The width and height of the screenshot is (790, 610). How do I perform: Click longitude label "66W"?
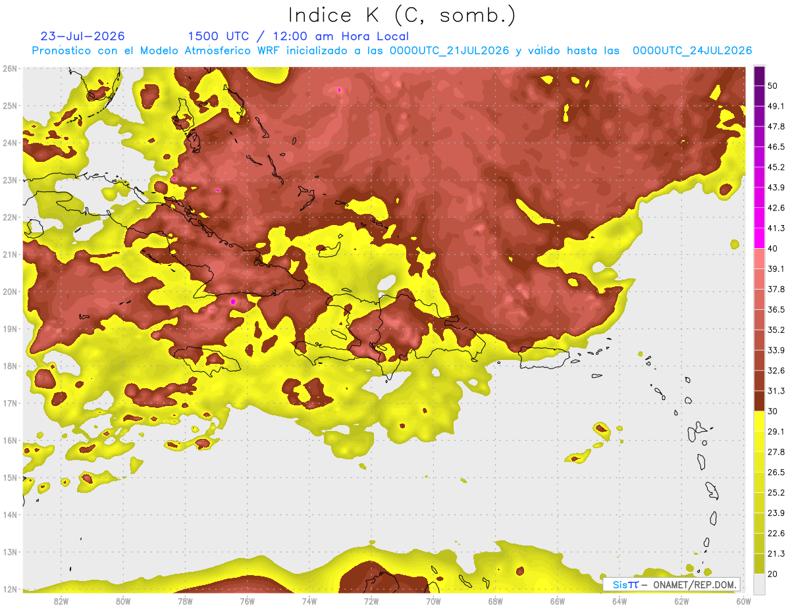coord(557,600)
